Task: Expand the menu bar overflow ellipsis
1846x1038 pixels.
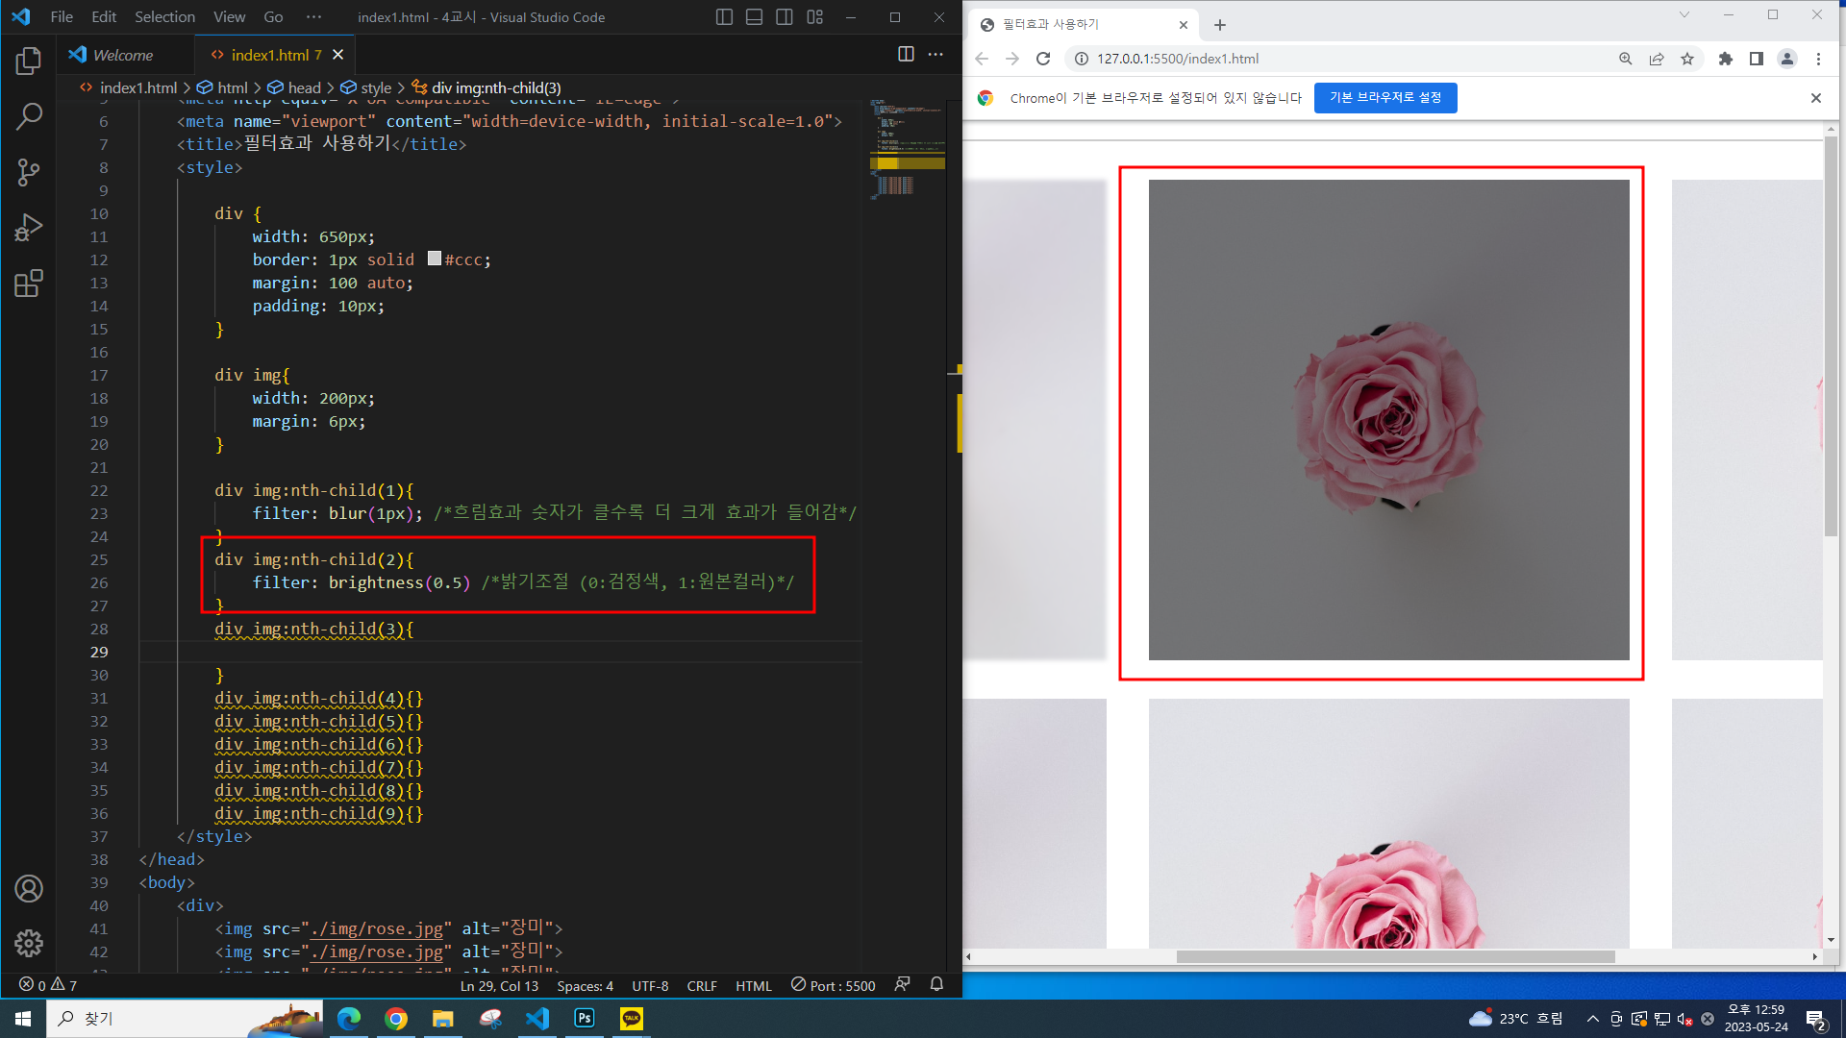Action: pyautogui.click(x=313, y=16)
